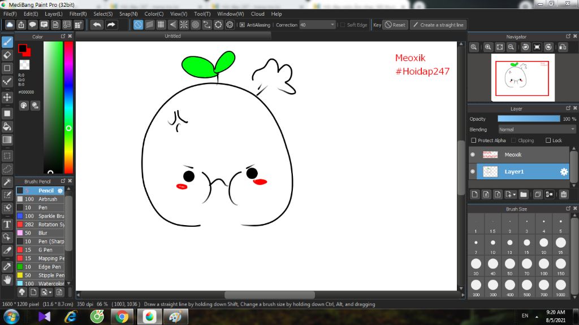579x325 pixels.
Task: Check the Lock layer checkbox
Action: (x=548, y=140)
